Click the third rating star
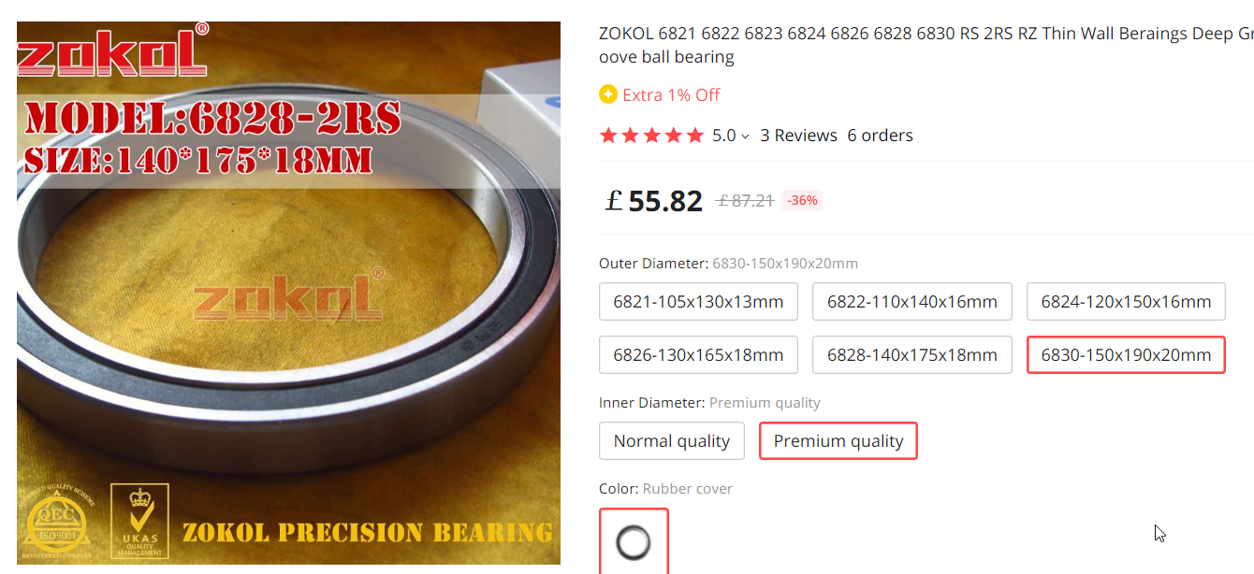Screen dimensions: 1254x574 [651, 136]
